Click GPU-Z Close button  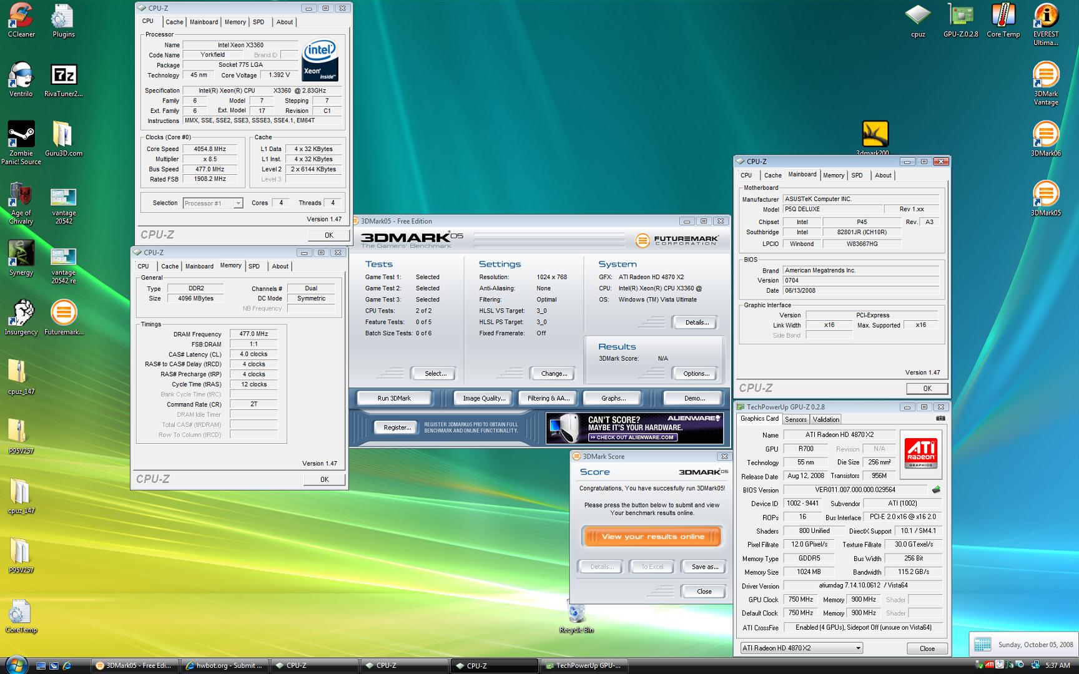tap(927, 648)
